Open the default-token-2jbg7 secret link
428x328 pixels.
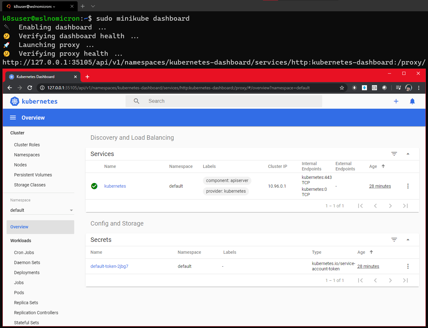[109, 266]
